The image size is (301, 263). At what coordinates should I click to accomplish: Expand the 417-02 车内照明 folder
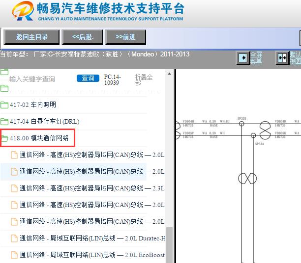pos(33,105)
